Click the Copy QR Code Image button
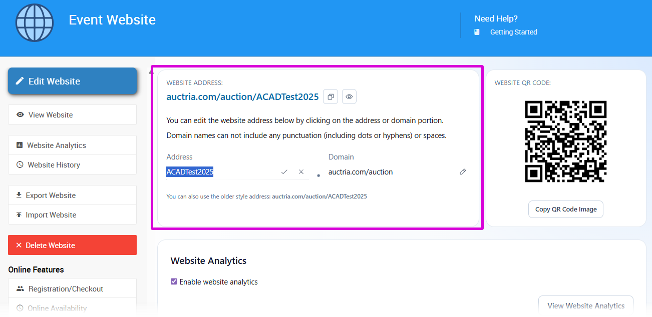The height and width of the screenshot is (317, 652). pos(565,209)
